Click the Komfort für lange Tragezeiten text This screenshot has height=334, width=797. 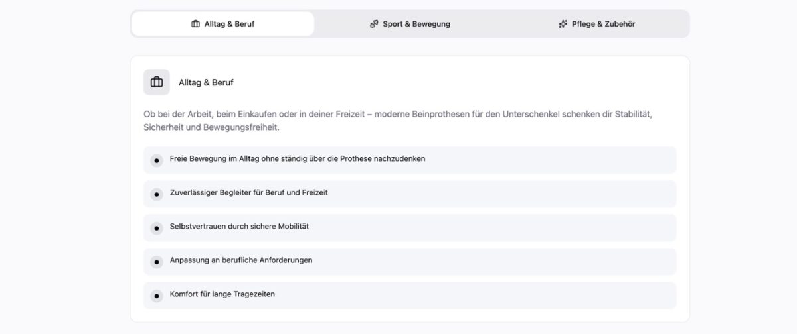[x=222, y=294]
